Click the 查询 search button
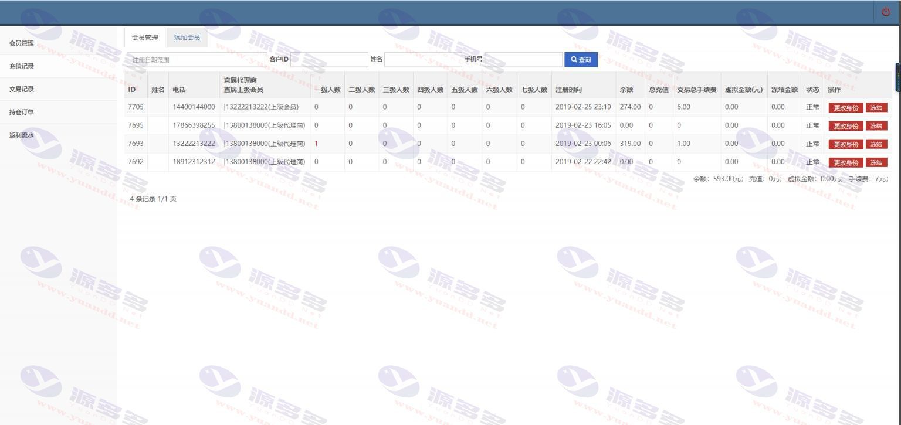This screenshot has height=425, width=901. [x=581, y=60]
